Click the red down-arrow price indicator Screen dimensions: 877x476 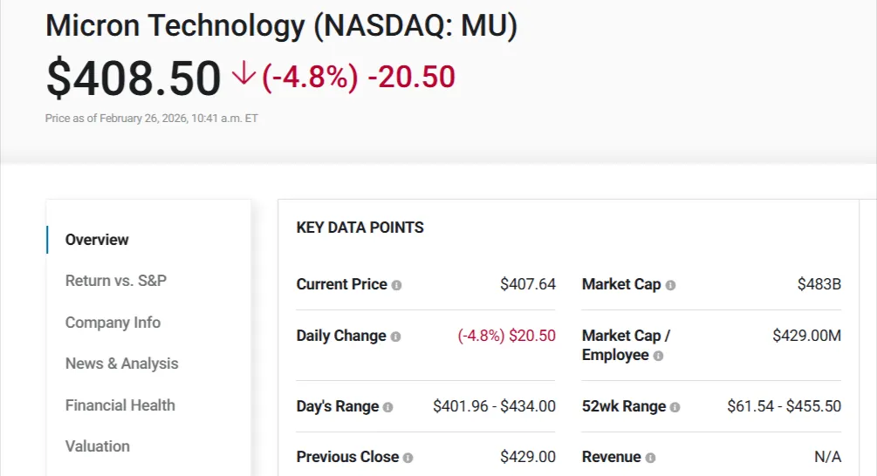coord(244,77)
